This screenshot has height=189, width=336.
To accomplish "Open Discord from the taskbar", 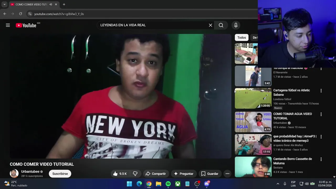I will (207, 184).
